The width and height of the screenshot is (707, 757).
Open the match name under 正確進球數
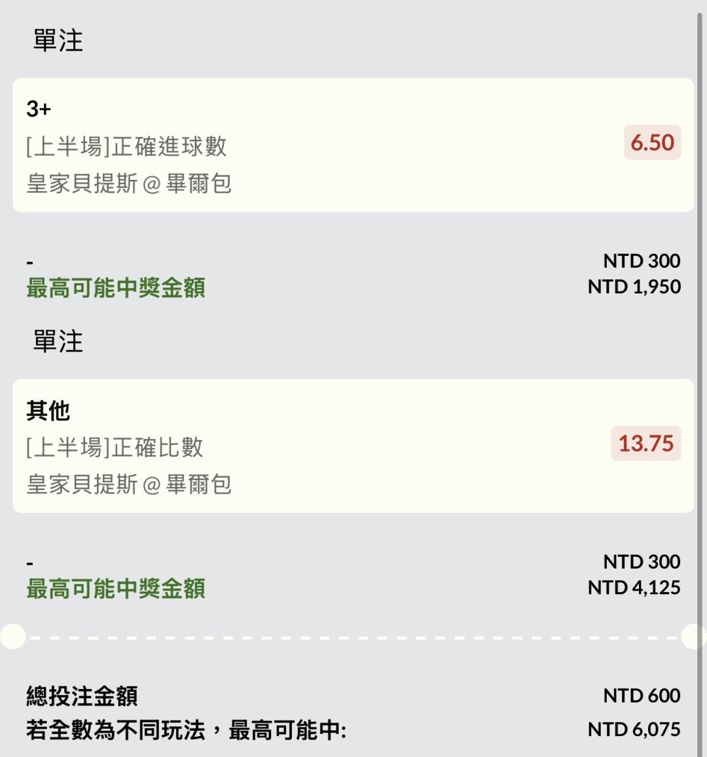[129, 183]
